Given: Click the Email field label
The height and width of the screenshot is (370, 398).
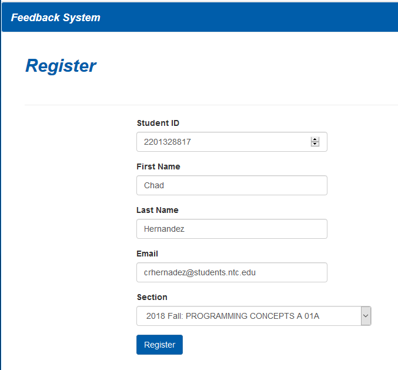Looking at the screenshot, I should click(x=148, y=254).
